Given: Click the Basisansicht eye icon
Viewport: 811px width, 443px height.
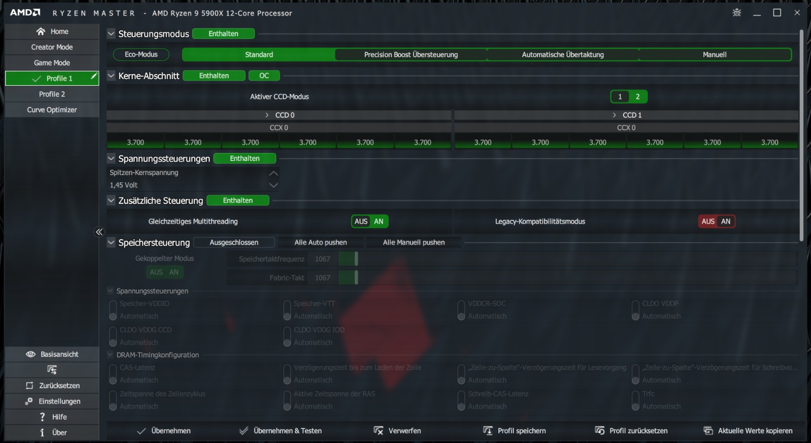Looking at the screenshot, I should (30, 354).
